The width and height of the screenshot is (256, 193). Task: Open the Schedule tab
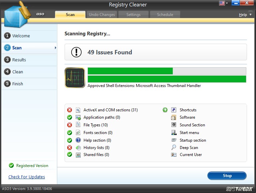tap(165, 15)
